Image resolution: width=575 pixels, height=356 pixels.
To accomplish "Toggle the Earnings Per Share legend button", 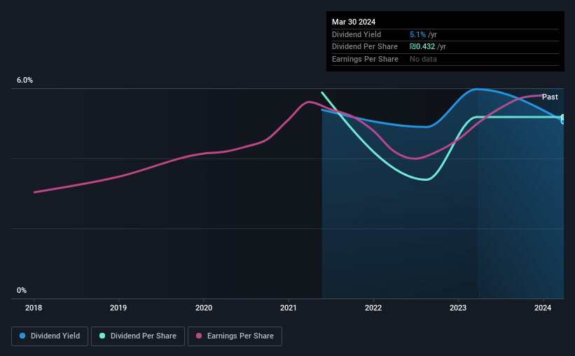I will pos(235,336).
